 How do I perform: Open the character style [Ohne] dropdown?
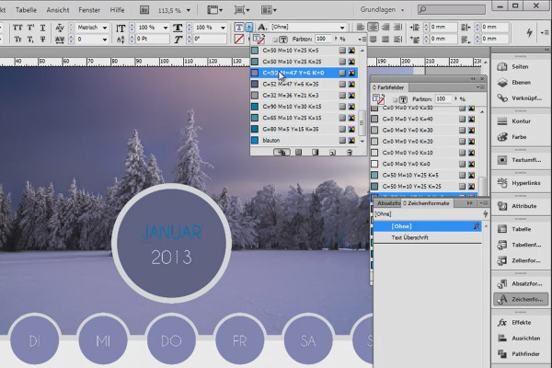point(342,27)
